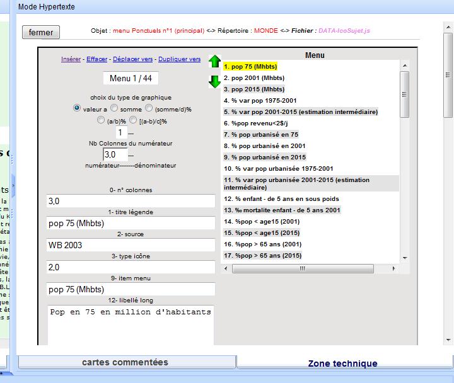Choose '8. % pop urbanisé en 2001'
This screenshot has width=454, height=383.
[x=264, y=146]
